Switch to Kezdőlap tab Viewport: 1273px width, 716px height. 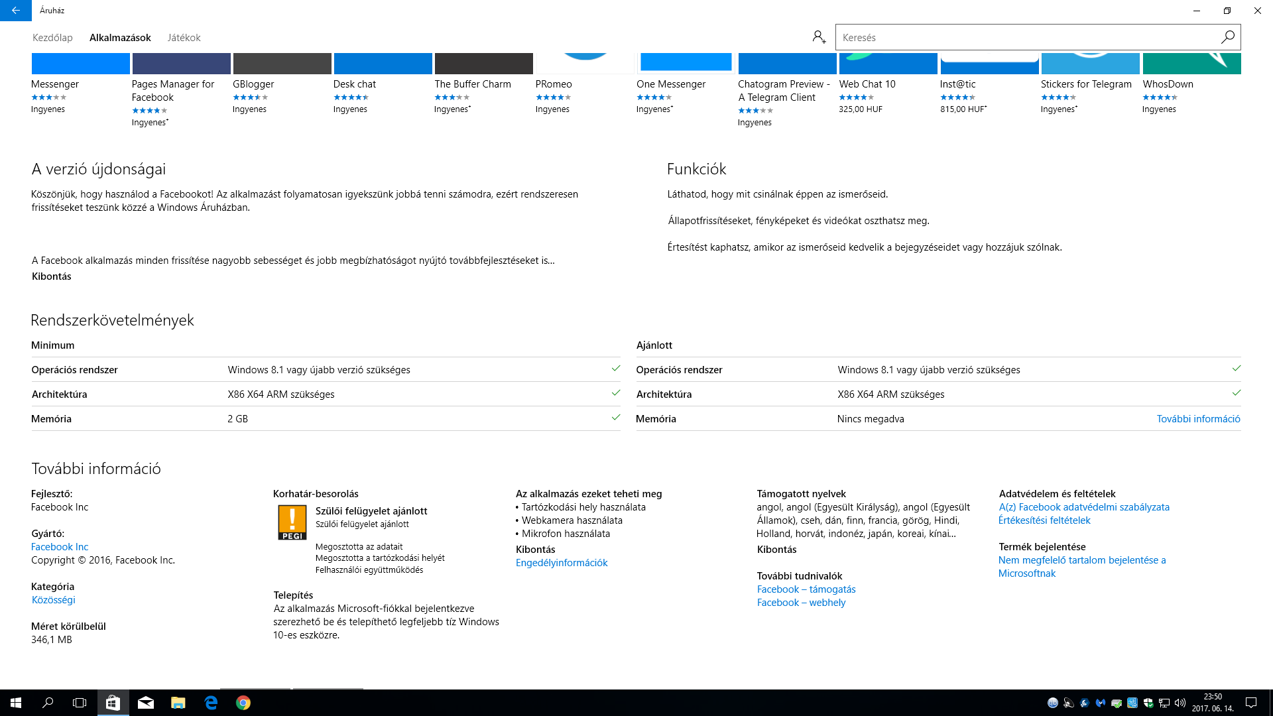pyautogui.click(x=52, y=38)
